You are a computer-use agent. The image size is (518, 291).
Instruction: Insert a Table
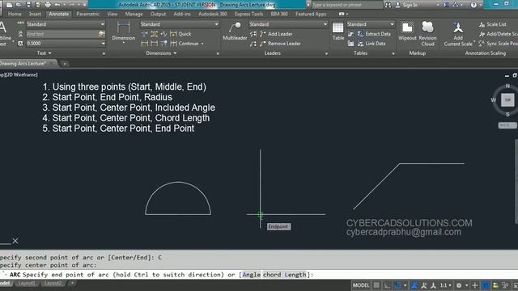(338, 31)
